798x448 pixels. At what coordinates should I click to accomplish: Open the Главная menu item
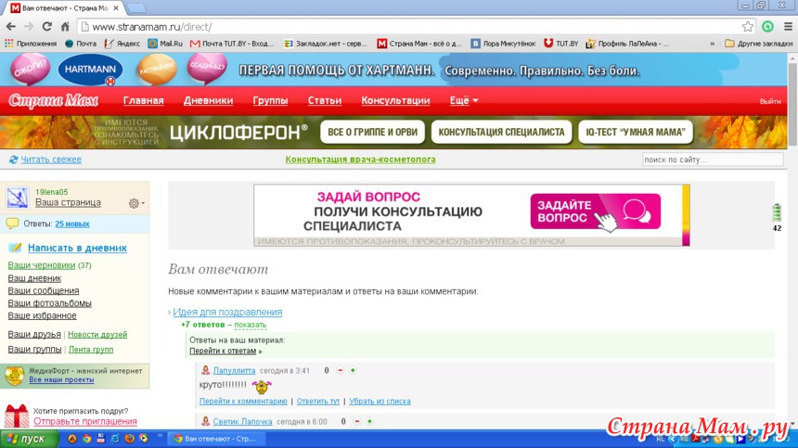[144, 101]
